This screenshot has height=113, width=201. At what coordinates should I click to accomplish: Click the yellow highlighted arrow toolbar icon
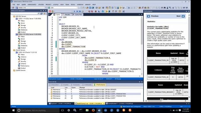(x=106, y=11)
